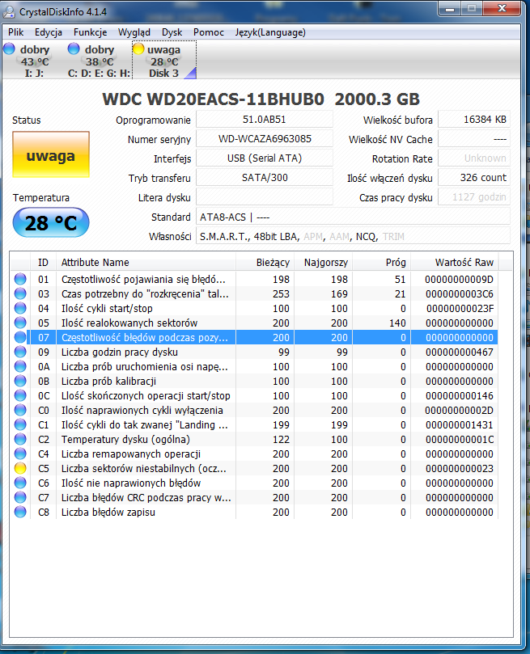The image size is (530, 654).
Task: Click the CrystalDiskInfo title bar icon
Action: (x=9, y=11)
